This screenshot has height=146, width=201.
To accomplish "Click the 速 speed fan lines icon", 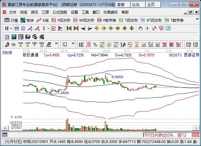I will (x=164, y=45).
